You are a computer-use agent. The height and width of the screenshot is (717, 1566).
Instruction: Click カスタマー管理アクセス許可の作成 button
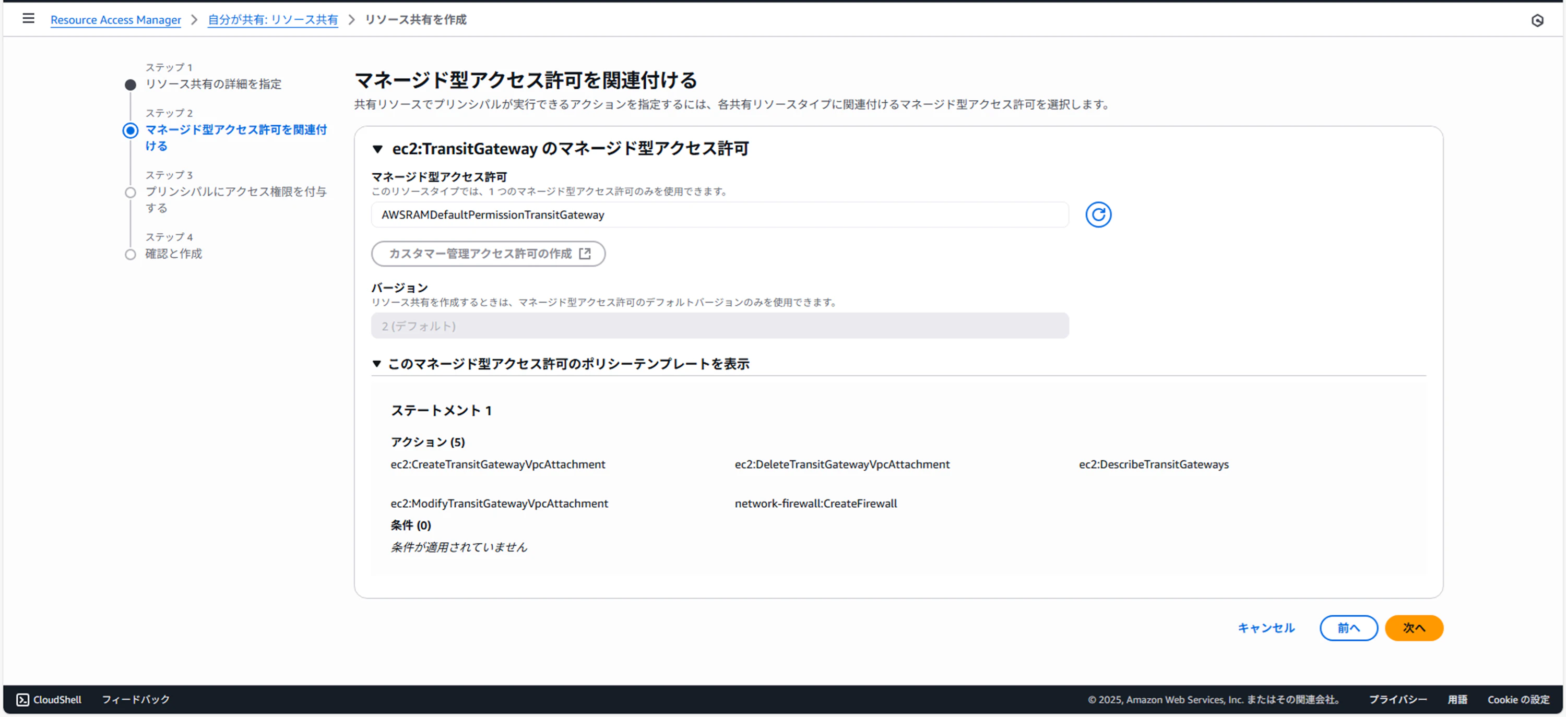point(488,254)
